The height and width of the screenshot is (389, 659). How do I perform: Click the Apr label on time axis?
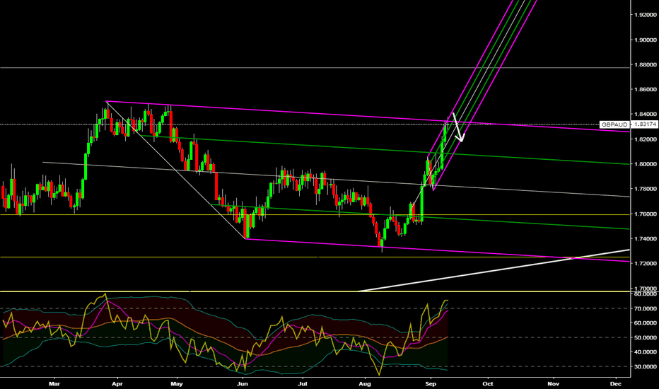point(117,384)
